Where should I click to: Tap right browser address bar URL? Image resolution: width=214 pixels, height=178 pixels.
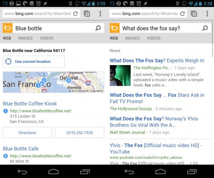click(145, 14)
